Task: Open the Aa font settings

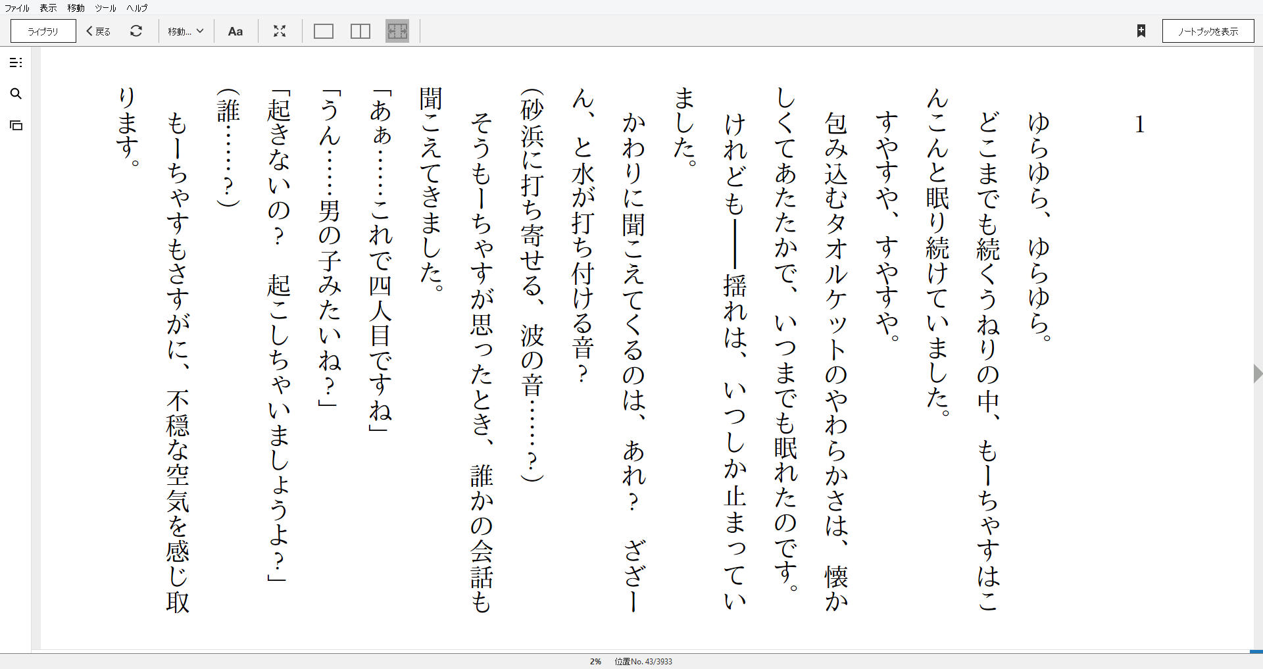Action: [x=235, y=31]
